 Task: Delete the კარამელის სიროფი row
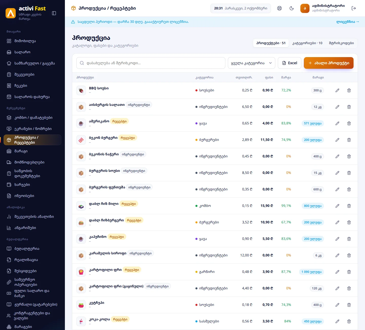click(x=349, y=255)
